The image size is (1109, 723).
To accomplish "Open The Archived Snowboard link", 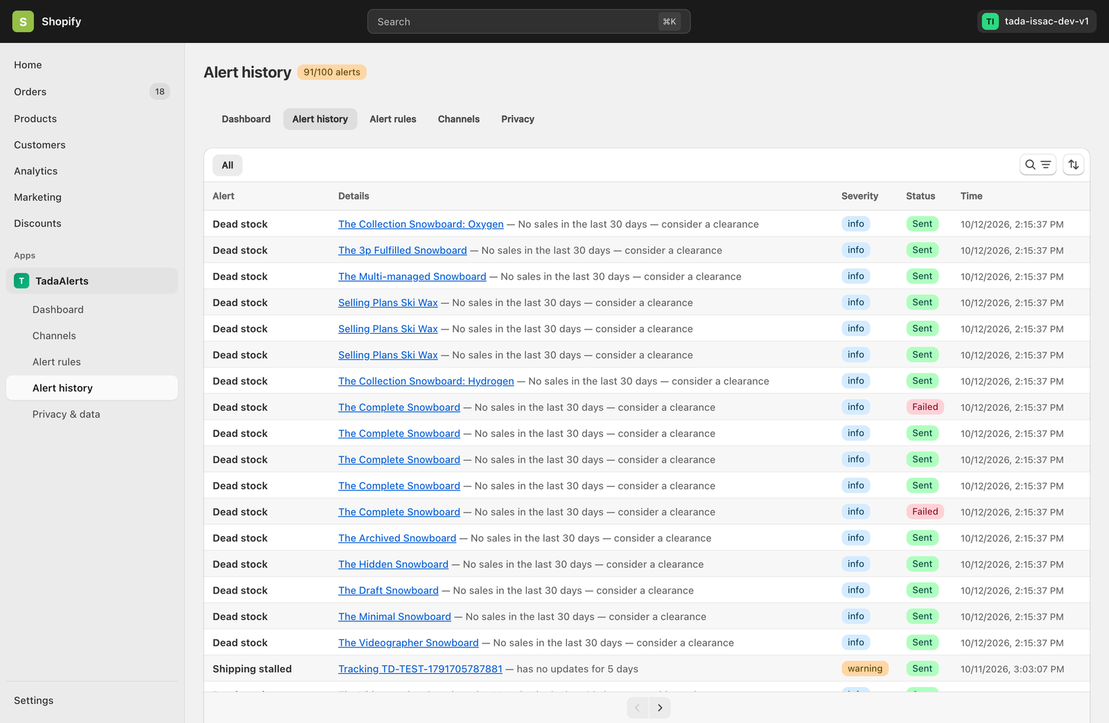I will (x=397, y=538).
